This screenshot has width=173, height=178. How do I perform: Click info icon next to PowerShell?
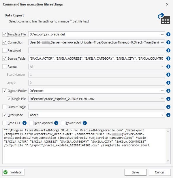click(85, 123)
